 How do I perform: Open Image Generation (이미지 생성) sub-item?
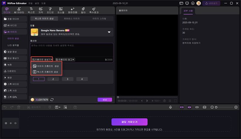[x=13, y=38]
